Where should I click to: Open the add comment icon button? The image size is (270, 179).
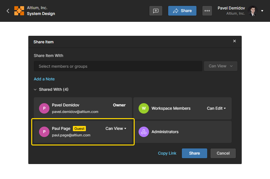pyautogui.click(x=156, y=11)
